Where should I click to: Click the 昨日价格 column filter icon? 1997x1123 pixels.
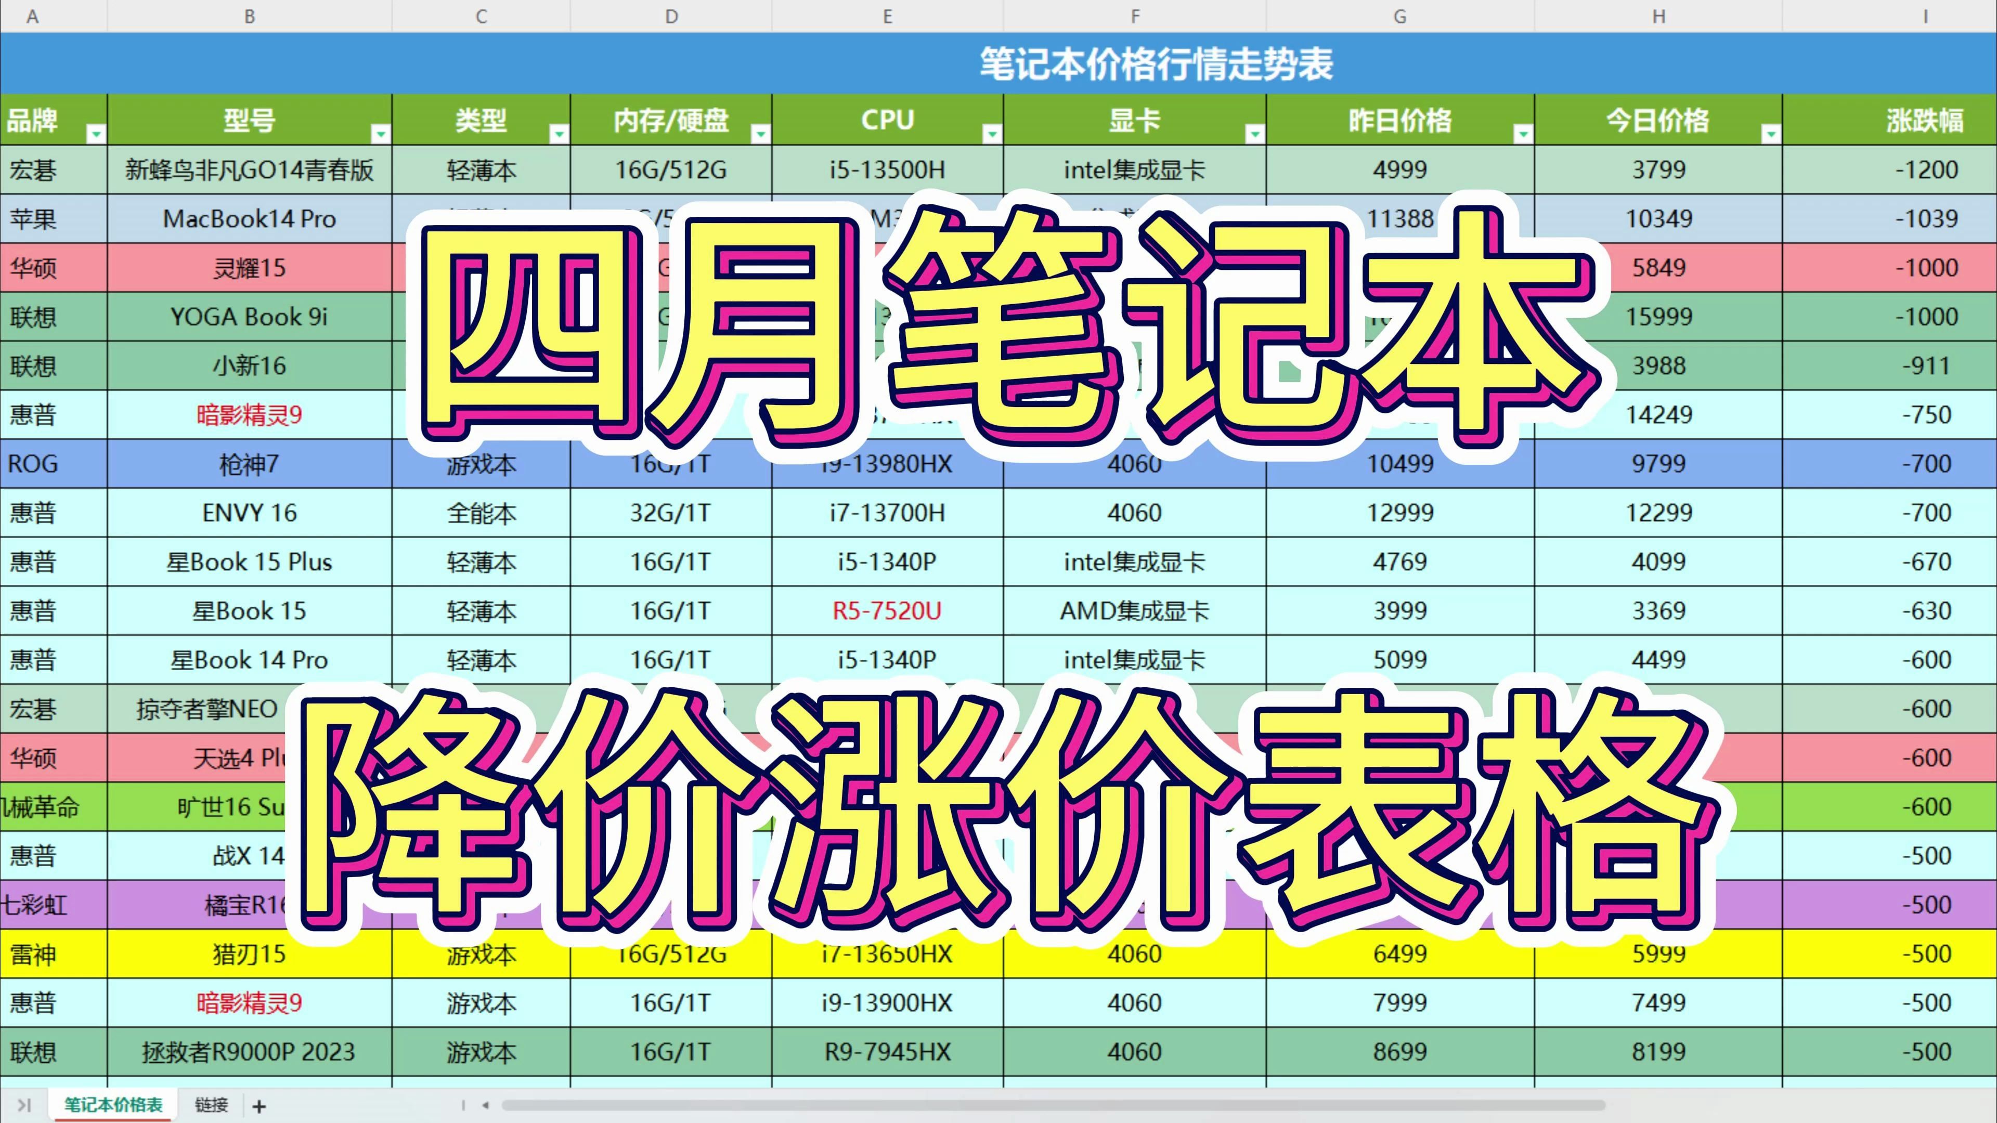pos(1520,133)
